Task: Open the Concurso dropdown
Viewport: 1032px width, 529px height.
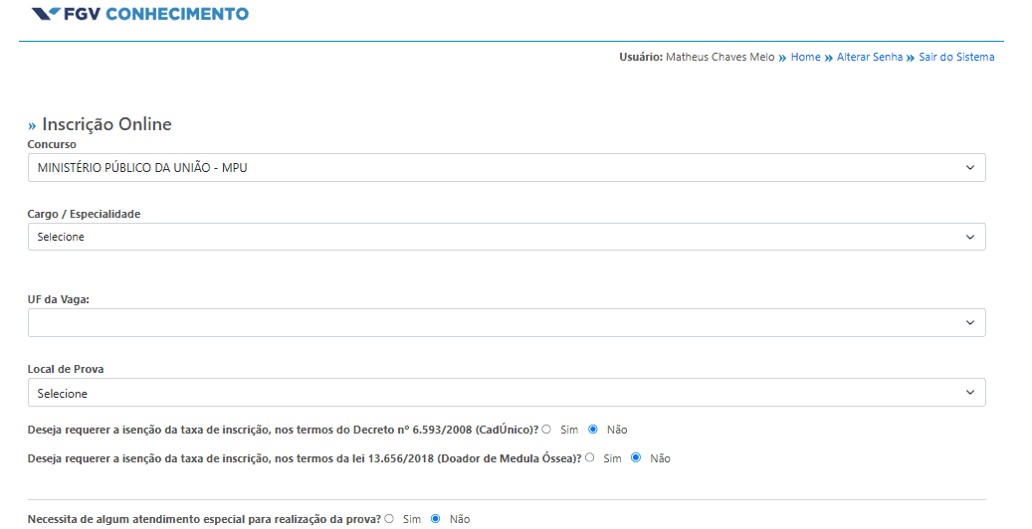Action: (x=507, y=168)
